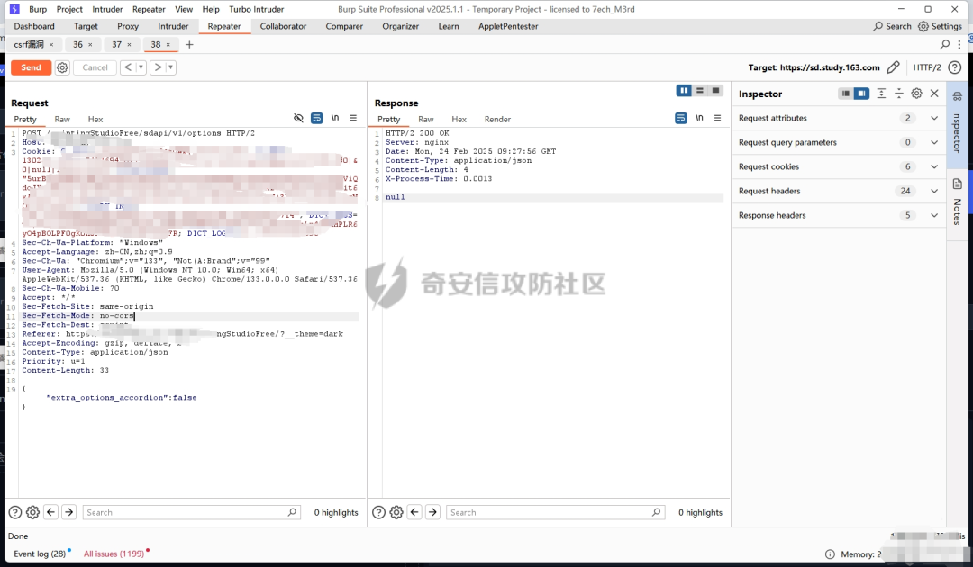
Task: Switch to Repeater tab 36
Action: pyautogui.click(x=77, y=45)
